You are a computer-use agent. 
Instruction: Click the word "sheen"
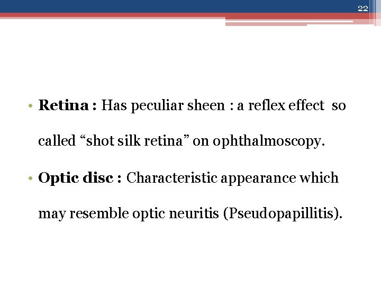(x=207, y=106)
